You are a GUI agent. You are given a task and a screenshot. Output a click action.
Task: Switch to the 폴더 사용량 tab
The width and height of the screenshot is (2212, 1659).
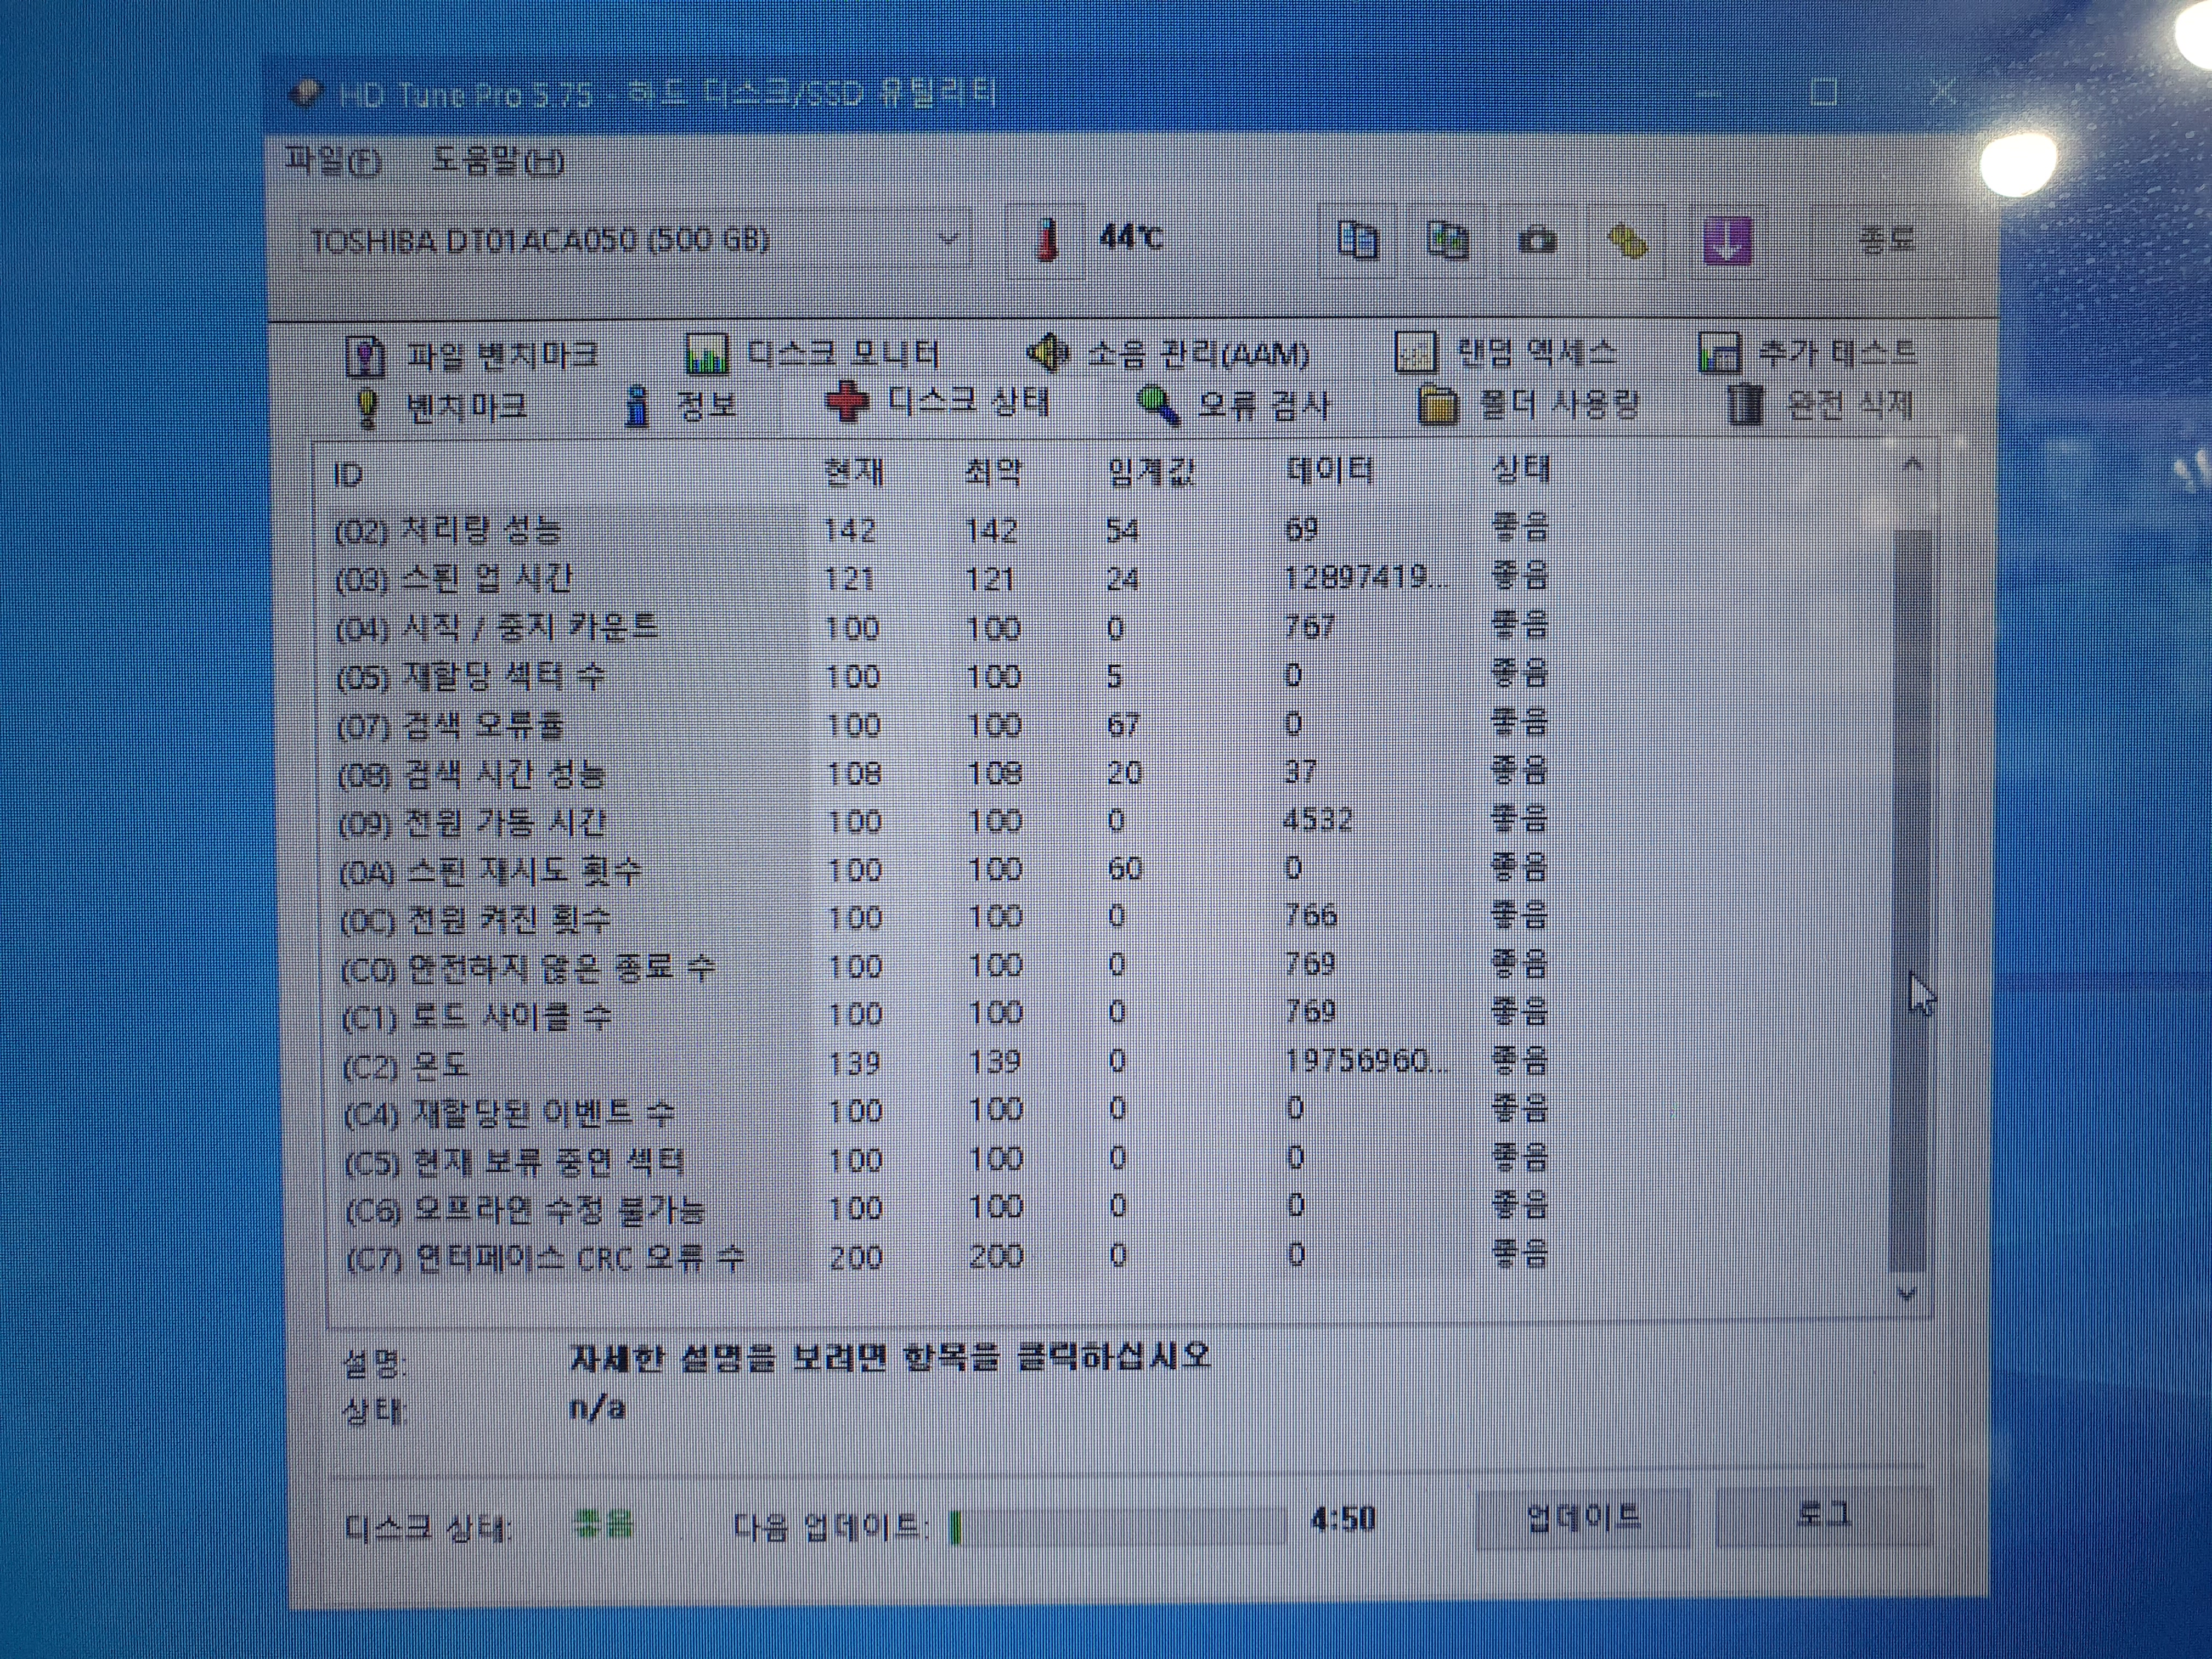pyautogui.click(x=1529, y=405)
